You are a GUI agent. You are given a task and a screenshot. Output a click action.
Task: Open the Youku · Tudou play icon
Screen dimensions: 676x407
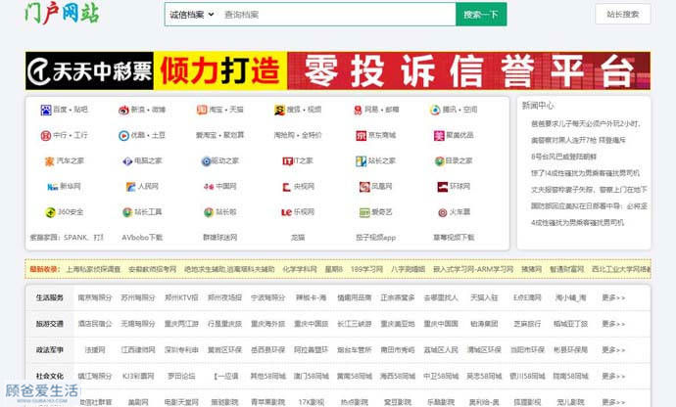point(123,136)
